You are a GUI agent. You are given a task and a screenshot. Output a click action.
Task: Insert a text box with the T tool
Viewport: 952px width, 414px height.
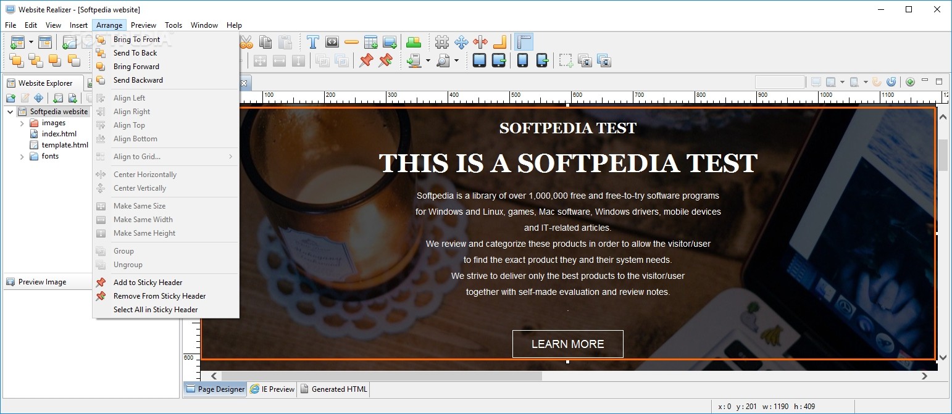pyautogui.click(x=313, y=42)
